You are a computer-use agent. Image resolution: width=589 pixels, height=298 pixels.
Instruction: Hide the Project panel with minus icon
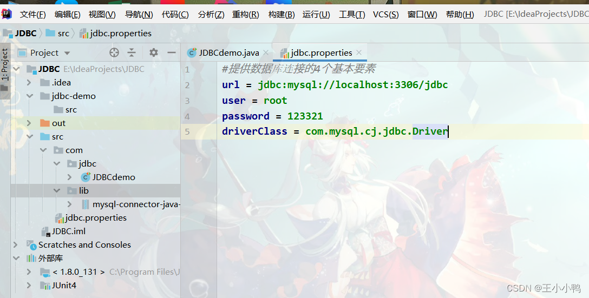tap(171, 52)
